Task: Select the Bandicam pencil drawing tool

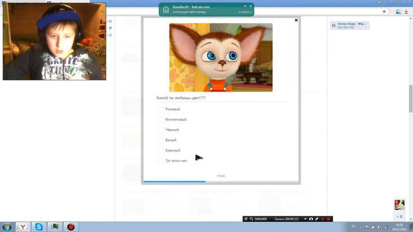Action: click(x=317, y=219)
